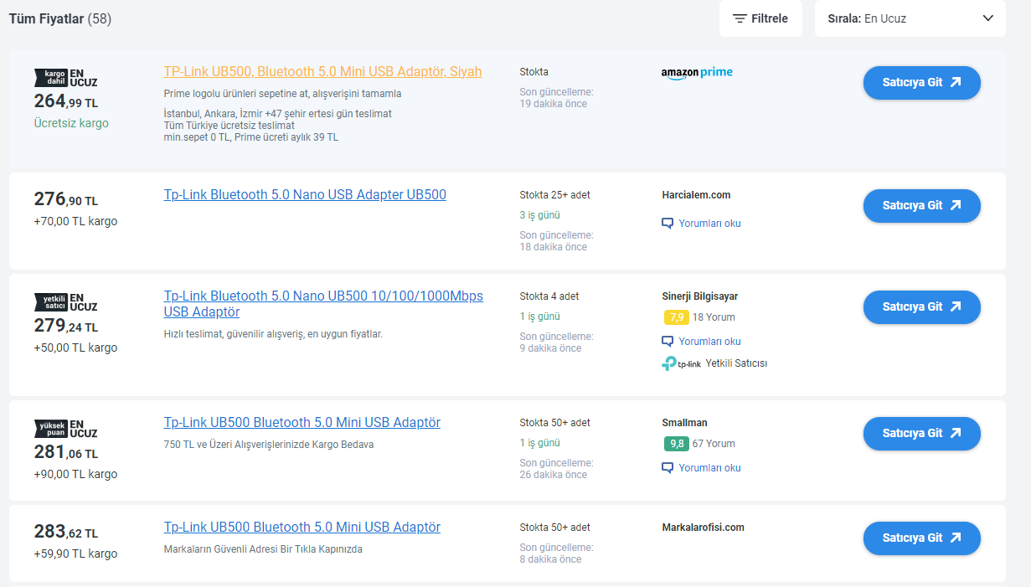
Task: Expand the Sırala En Ucuz dropdown
Action: pyautogui.click(x=910, y=18)
